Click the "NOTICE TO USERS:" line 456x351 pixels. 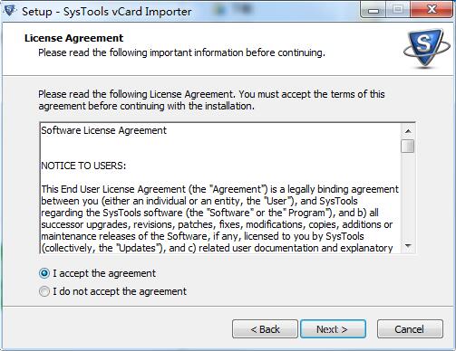(83, 166)
